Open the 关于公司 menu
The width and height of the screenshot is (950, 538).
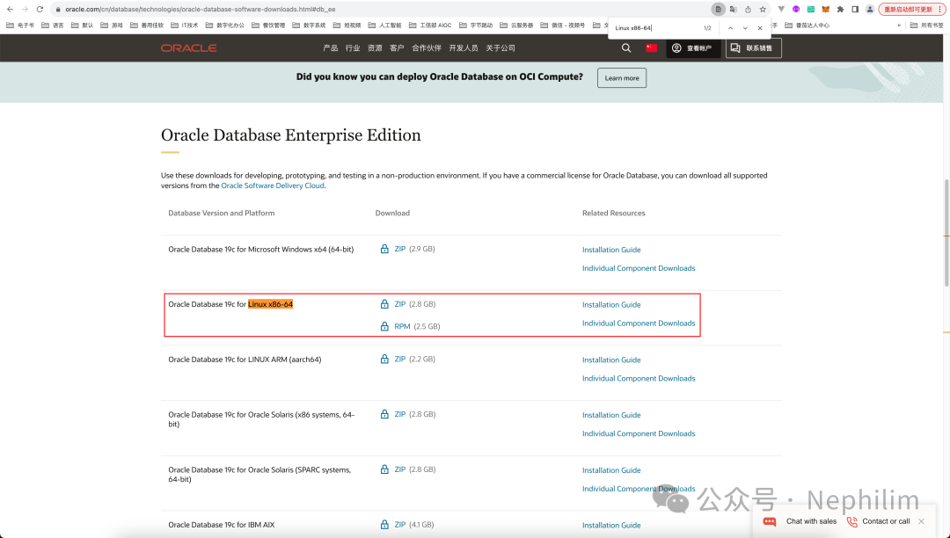(x=501, y=47)
